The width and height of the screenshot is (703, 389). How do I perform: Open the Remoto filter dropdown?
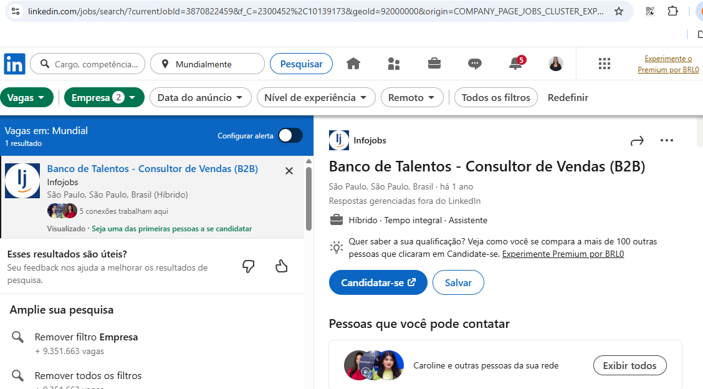412,97
